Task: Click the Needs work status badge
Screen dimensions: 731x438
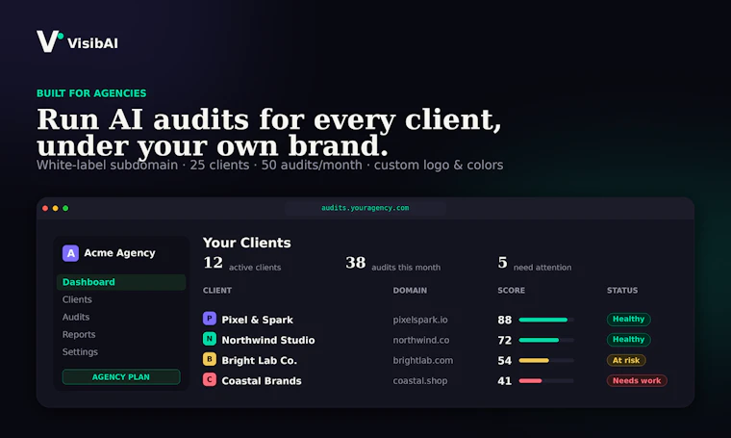Action: pos(637,380)
